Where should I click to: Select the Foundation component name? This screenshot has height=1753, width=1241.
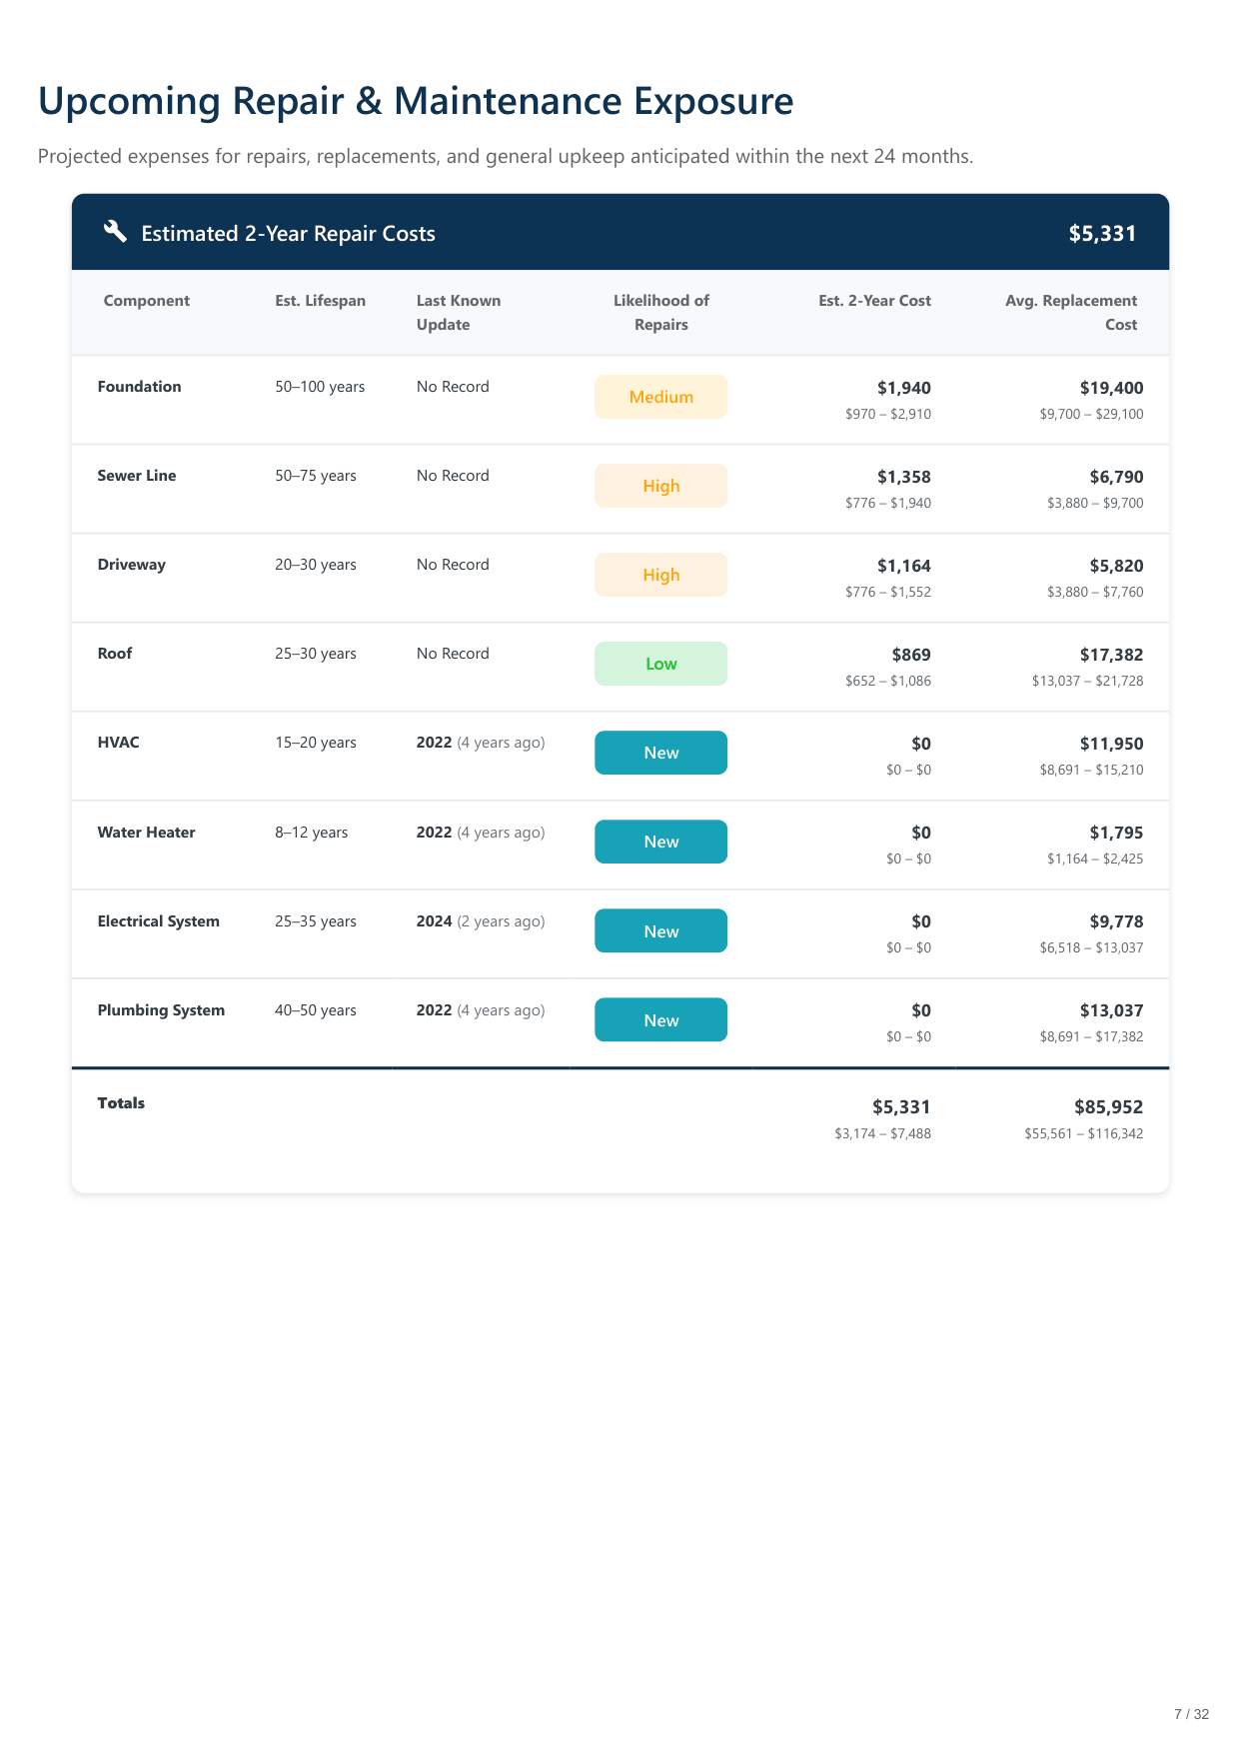pos(139,387)
